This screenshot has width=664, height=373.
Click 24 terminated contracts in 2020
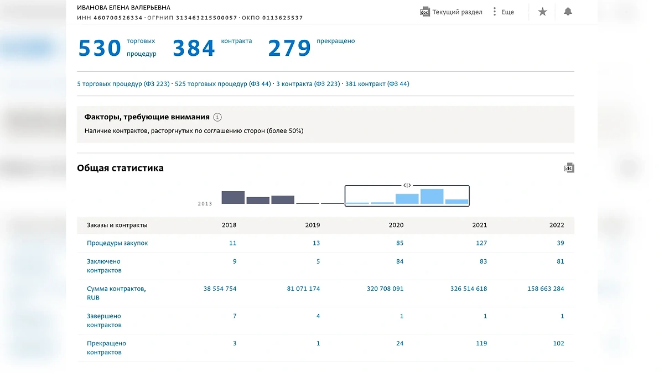pyautogui.click(x=400, y=343)
